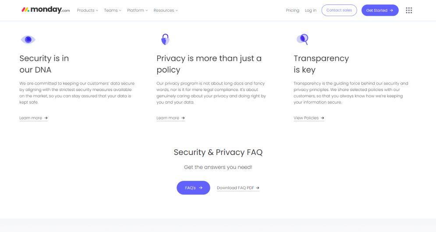Click arrow under Privacy Learn more
Screen dimensions: 436x232
[183, 118]
